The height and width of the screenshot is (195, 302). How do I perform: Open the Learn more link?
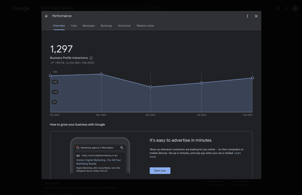[x=238, y=153]
